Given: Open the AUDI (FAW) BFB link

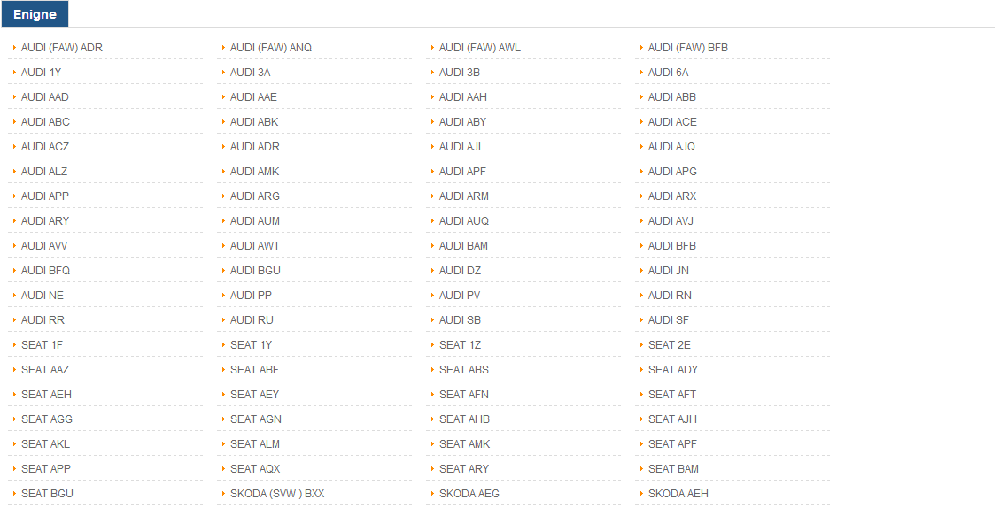Looking at the screenshot, I should pos(687,47).
